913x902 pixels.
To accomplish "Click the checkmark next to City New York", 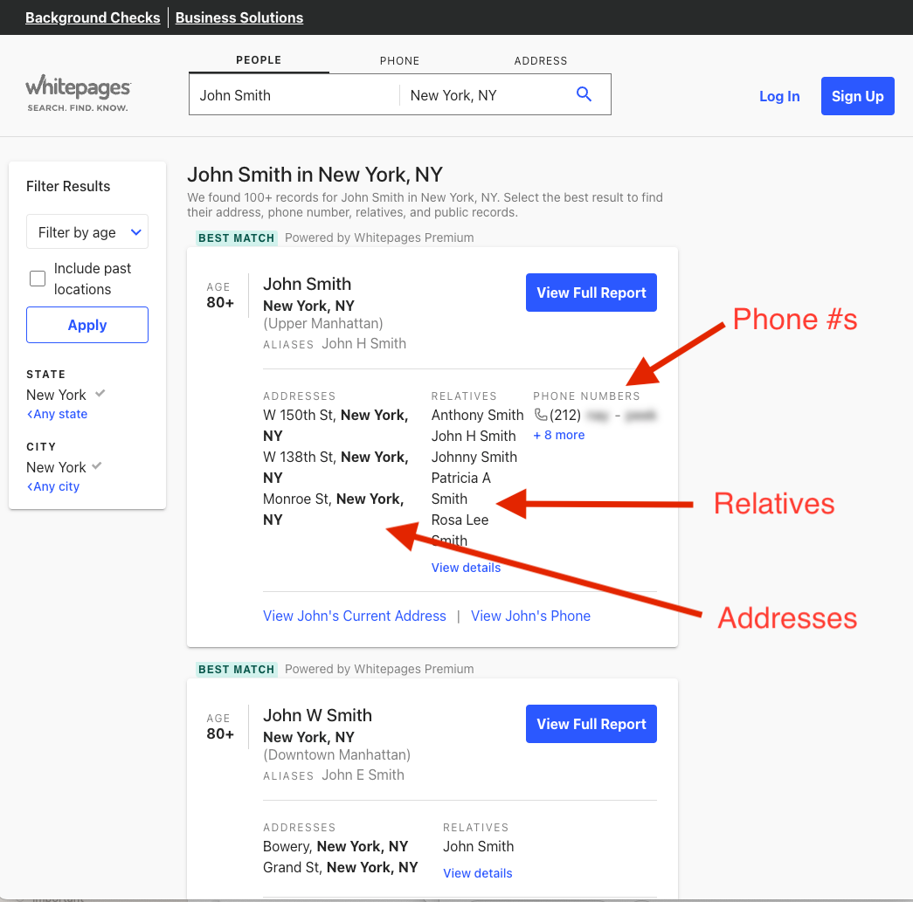I will pyautogui.click(x=97, y=465).
